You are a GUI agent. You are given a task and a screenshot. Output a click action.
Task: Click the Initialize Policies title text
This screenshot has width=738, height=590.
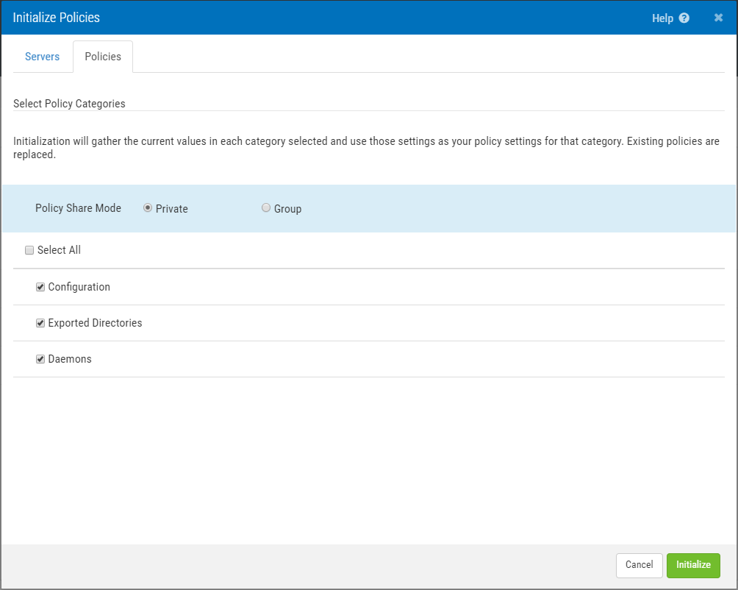point(56,18)
